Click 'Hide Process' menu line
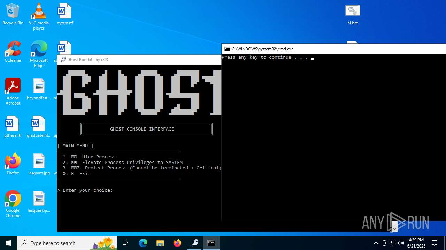This screenshot has width=446, height=250. pyautogui.click(x=89, y=157)
